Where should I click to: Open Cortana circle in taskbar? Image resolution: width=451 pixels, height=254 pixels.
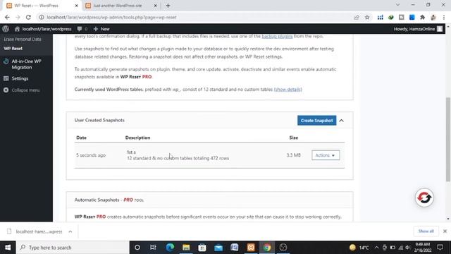(137, 248)
